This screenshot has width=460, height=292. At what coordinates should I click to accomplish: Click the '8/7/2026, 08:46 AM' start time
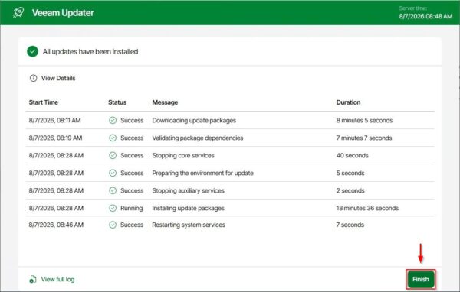[x=56, y=225]
